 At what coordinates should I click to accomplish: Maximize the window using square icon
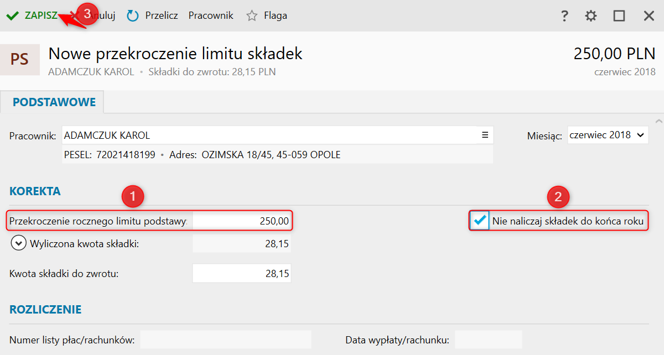coord(619,16)
